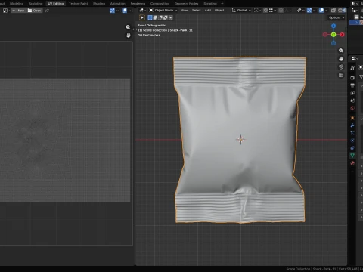Click New image button in UV editor
This screenshot has height=272, width=363.
tap(18, 11)
